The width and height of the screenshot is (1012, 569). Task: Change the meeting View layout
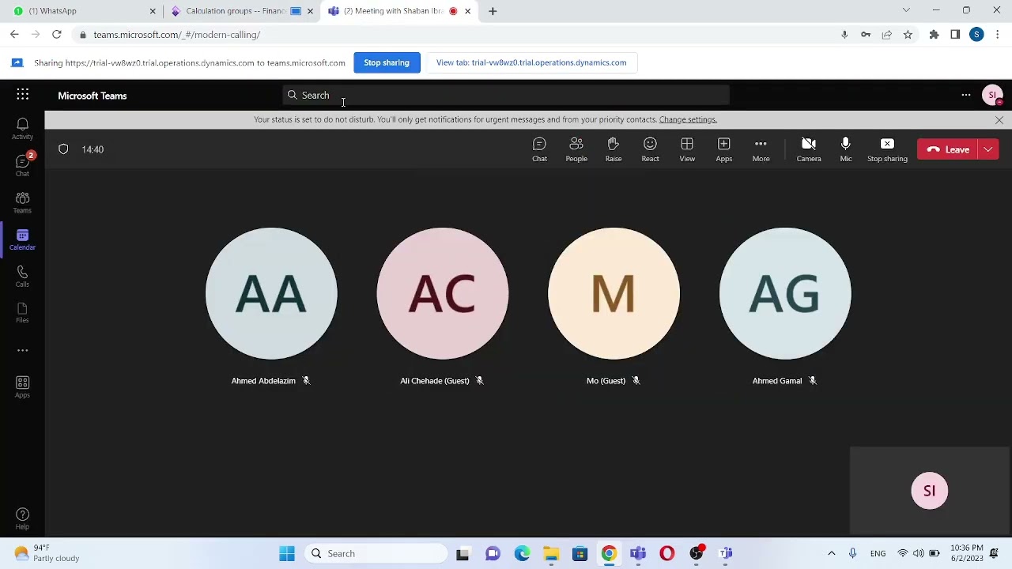pos(687,149)
